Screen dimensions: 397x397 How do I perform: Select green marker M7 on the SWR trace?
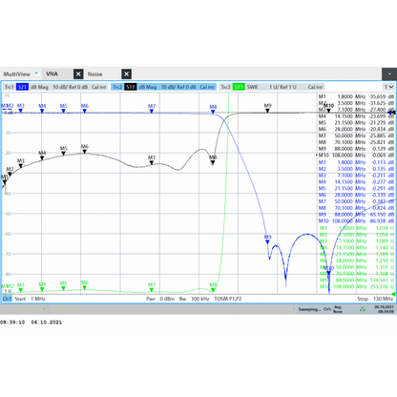(152, 287)
